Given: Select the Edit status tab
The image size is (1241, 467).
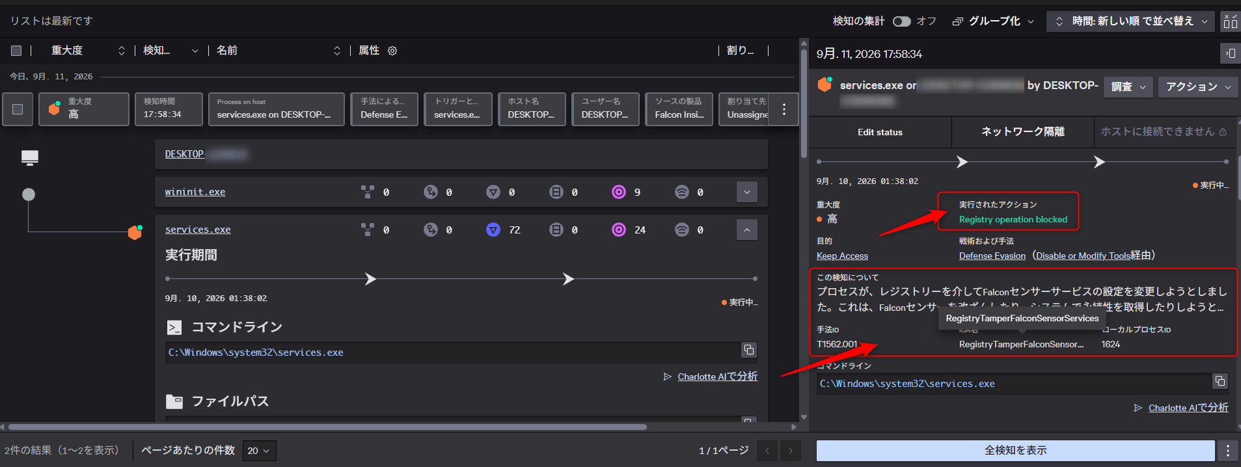Looking at the screenshot, I should click(x=880, y=132).
